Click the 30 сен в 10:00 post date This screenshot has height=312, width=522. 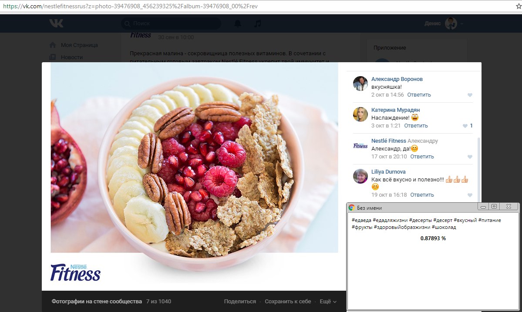coord(176,37)
